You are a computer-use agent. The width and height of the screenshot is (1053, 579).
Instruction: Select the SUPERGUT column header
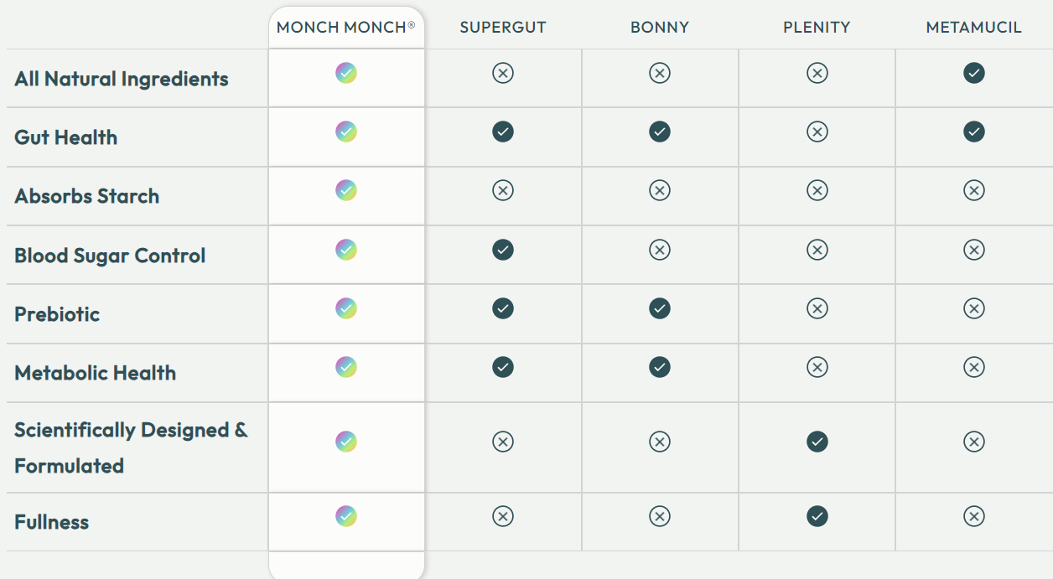coord(503,28)
